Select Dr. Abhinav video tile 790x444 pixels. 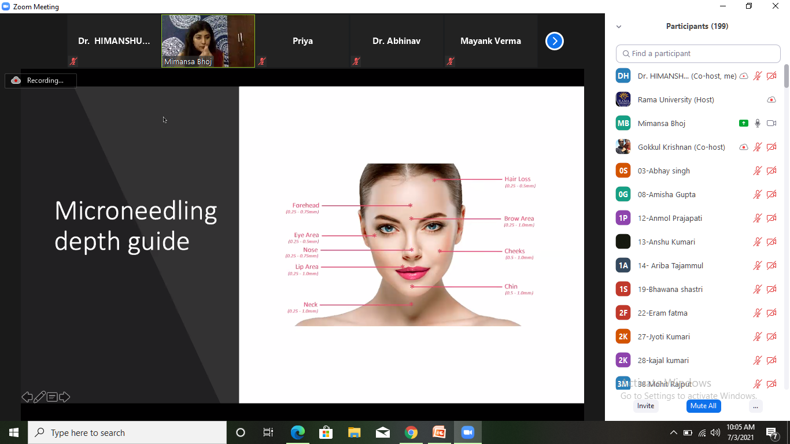point(396,41)
